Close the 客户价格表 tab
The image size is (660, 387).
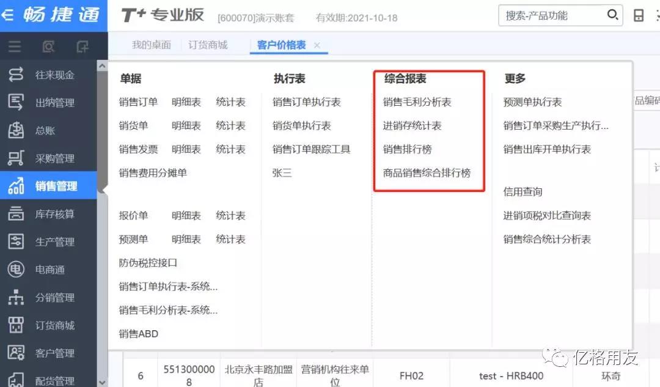[317, 45]
